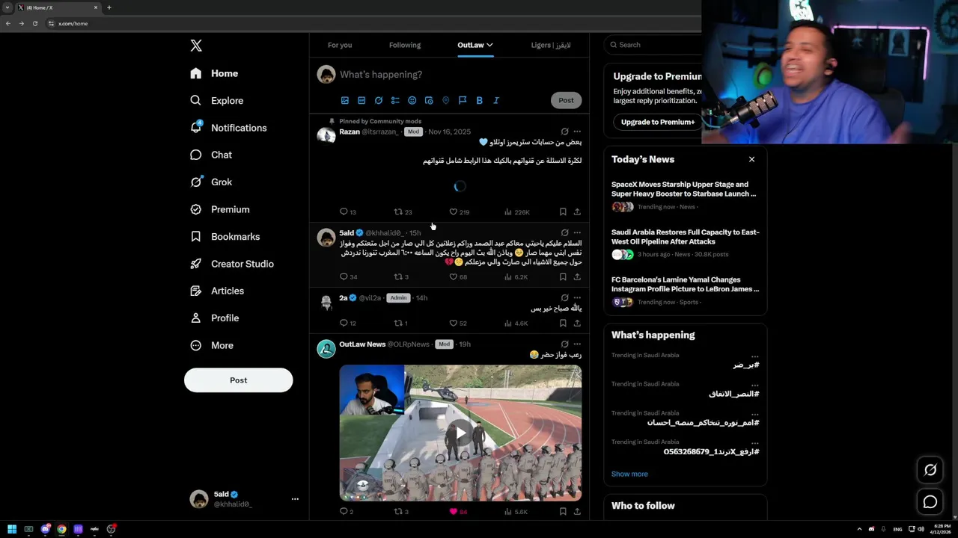Switch to the Following tab
The width and height of the screenshot is (958, 538).
pos(405,45)
